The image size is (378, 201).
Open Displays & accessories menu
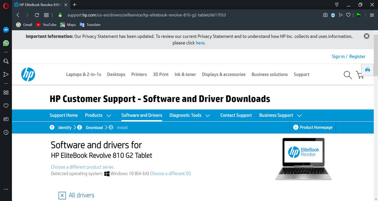click(x=224, y=74)
